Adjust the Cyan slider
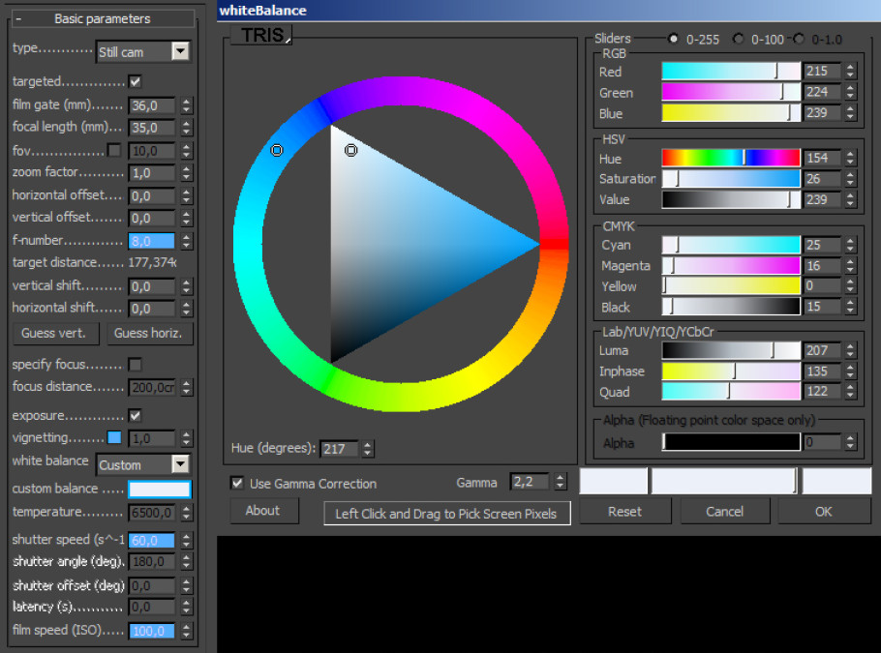 731,245
